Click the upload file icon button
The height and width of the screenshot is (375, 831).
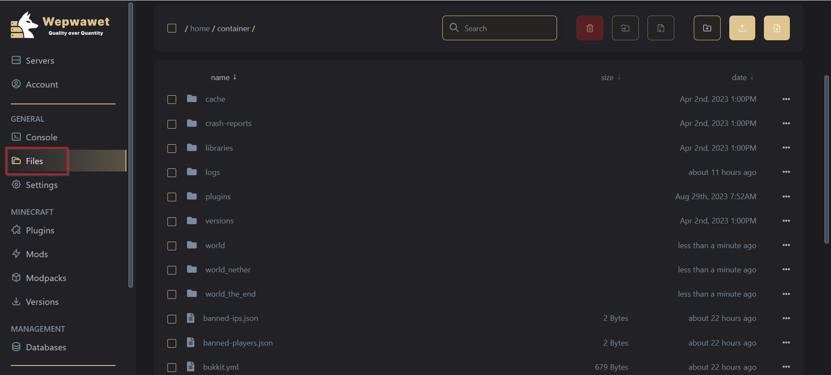pos(742,28)
